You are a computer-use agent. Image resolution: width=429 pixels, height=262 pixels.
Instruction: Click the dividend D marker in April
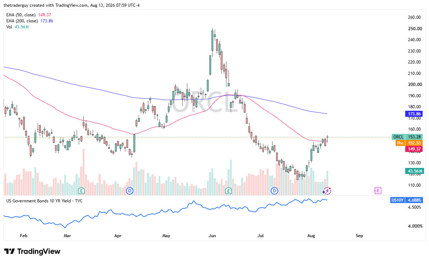[130, 191]
